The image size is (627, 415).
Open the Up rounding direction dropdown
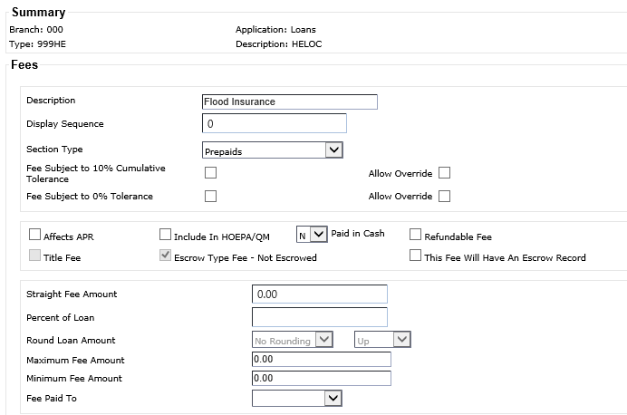(382, 340)
